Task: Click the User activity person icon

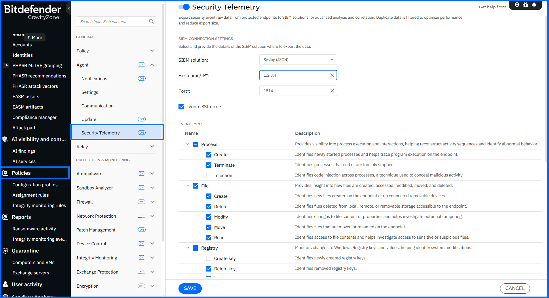Action: pyautogui.click(x=5, y=284)
